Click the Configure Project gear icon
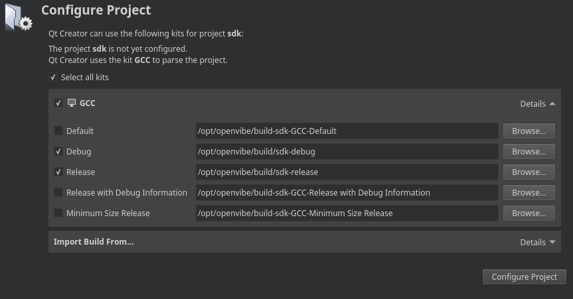This screenshot has width=573, height=299. tap(18, 17)
